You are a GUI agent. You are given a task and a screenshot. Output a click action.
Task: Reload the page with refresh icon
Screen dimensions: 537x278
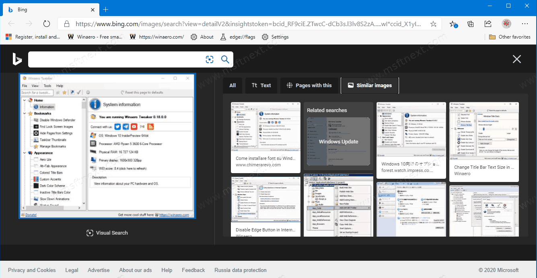(47, 24)
